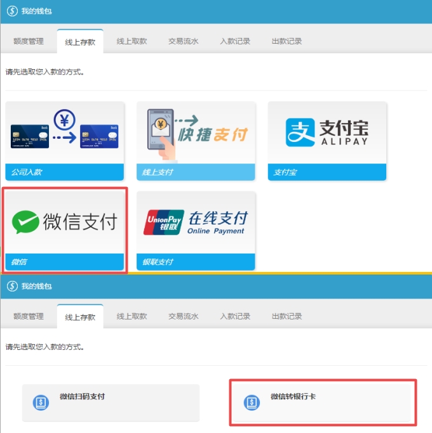This screenshot has width=432, height=433.
Task: Open the 额度管理 tab in the upper panel
Action: (29, 41)
